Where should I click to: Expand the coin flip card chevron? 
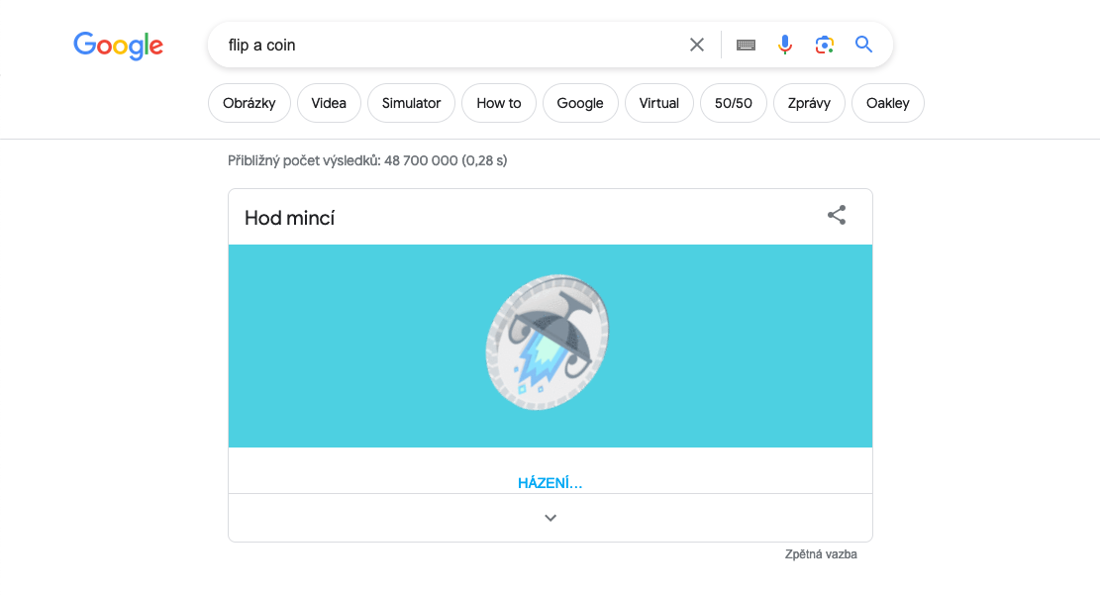550,517
